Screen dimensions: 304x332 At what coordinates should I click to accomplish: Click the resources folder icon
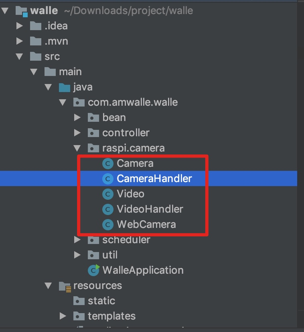click(64, 286)
